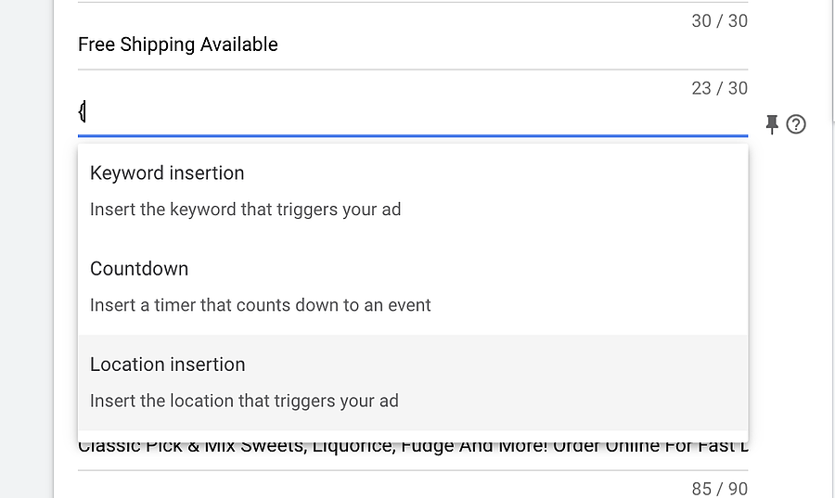835x498 pixels.
Task: Click the text cursor after the curly brace
Action: (x=85, y=113)
